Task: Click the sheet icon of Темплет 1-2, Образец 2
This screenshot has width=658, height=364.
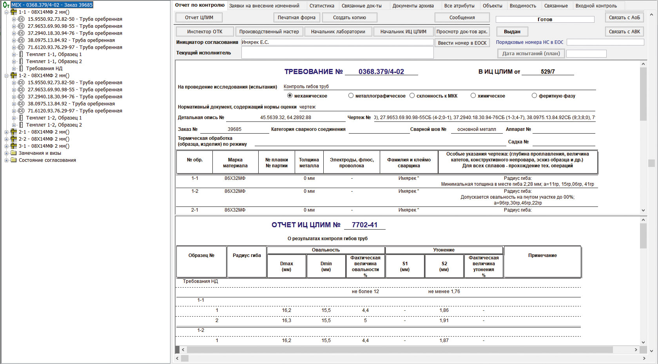Action: click(21, 125)
